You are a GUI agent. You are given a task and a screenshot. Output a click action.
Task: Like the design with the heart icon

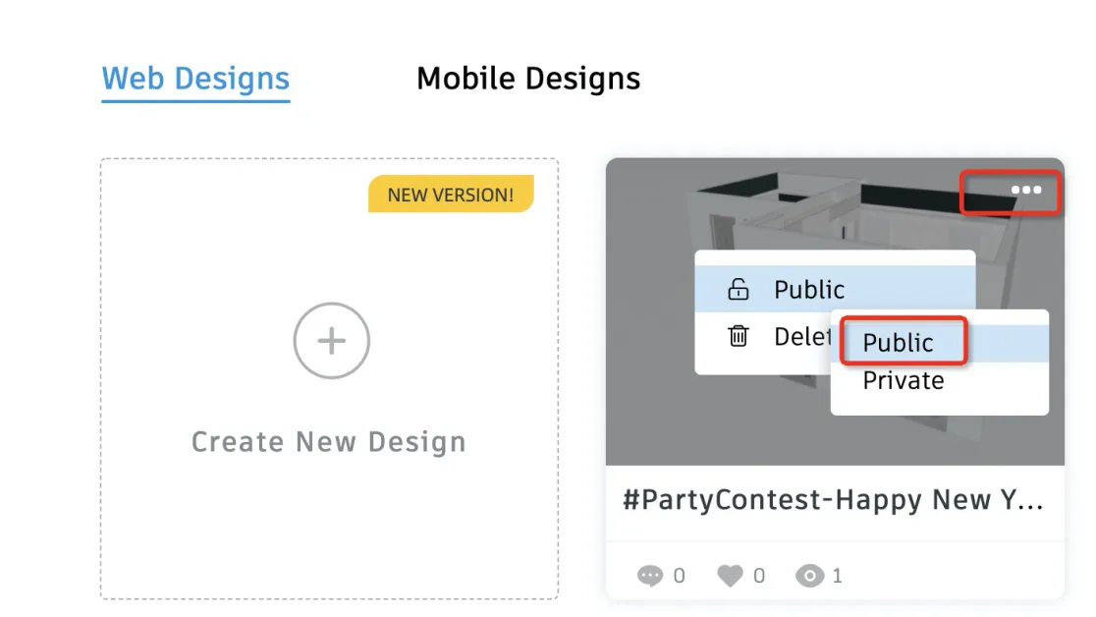point(730,576)
